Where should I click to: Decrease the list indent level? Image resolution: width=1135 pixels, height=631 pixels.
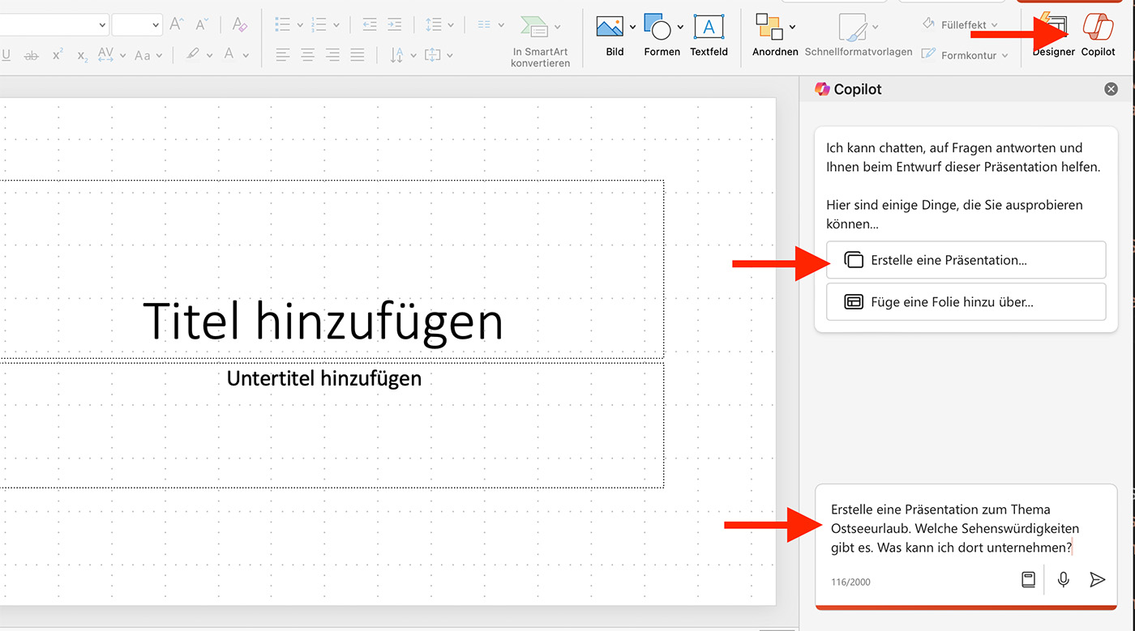(x=370, y=24)
